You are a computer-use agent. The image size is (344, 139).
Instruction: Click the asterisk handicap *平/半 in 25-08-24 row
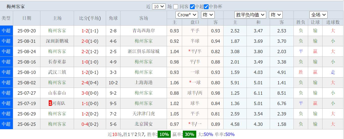point(195,51)
